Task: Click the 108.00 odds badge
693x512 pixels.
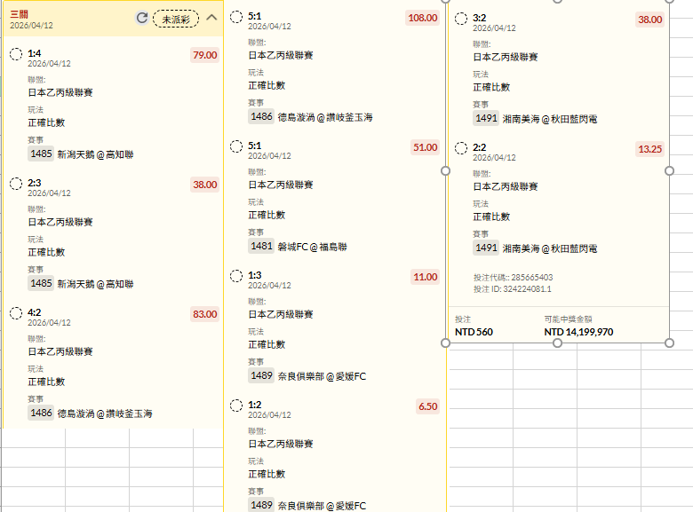Action: point(423,18)
